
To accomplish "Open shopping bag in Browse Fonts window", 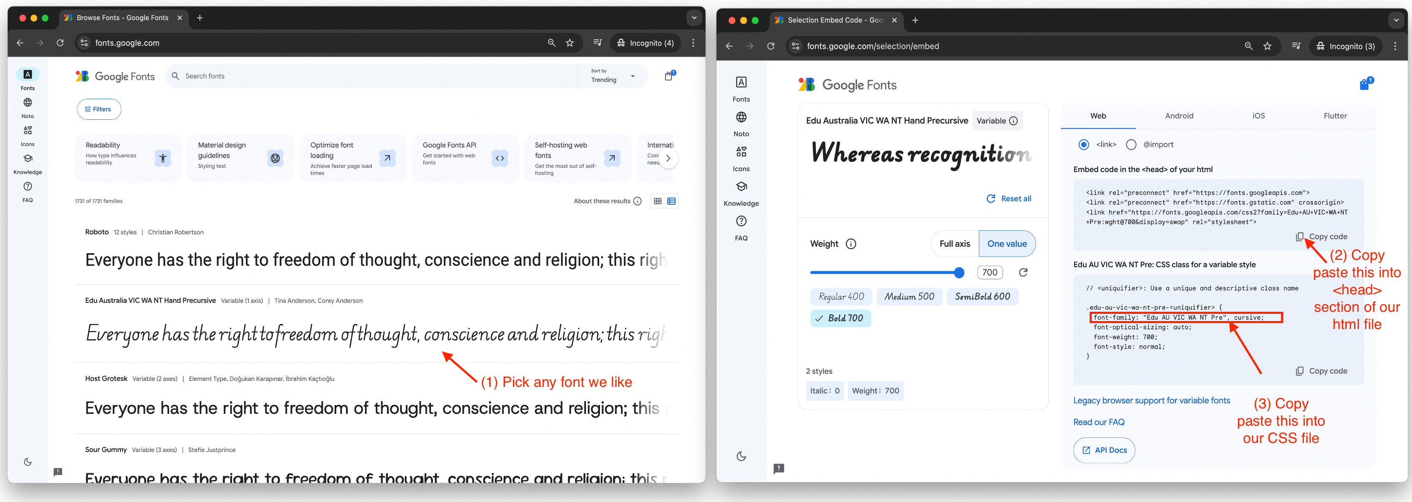I will tap(669, 76).
